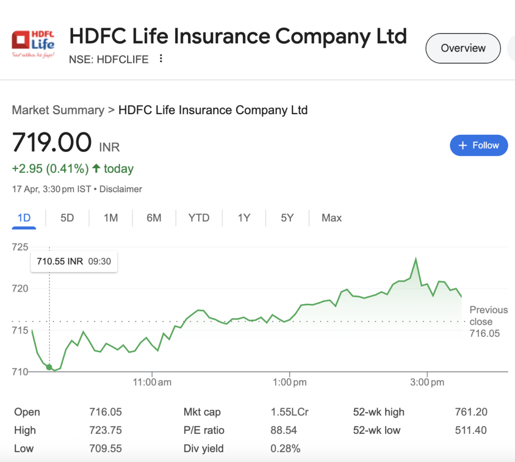Click the Disclaimer link
The width and height of the screenshot is (515, 462).
tap(121, 189)
